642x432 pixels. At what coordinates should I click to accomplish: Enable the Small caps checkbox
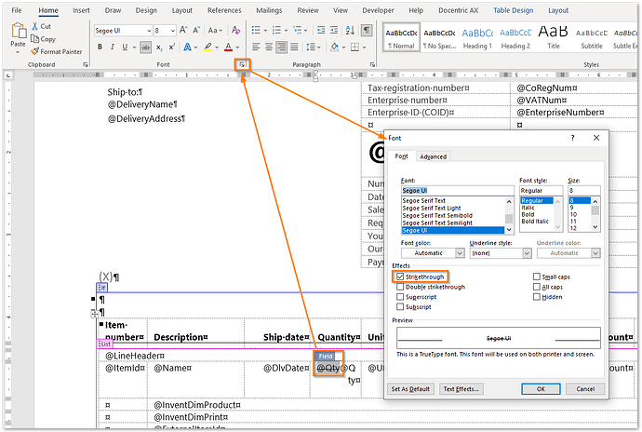pos(537,277)
